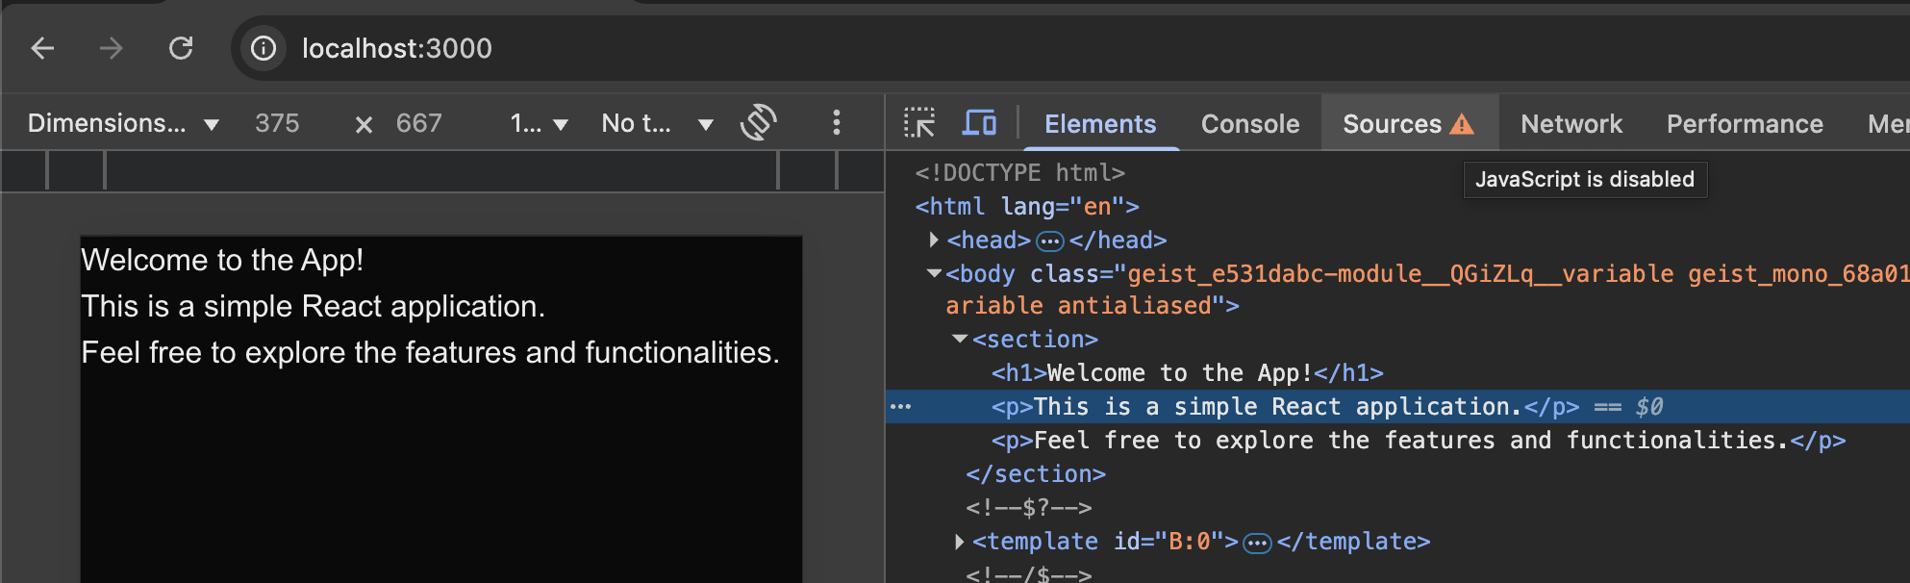Activate the inspect element picker tool
The height and width of the screenshot is (583, 1910).
pos(919,123)
